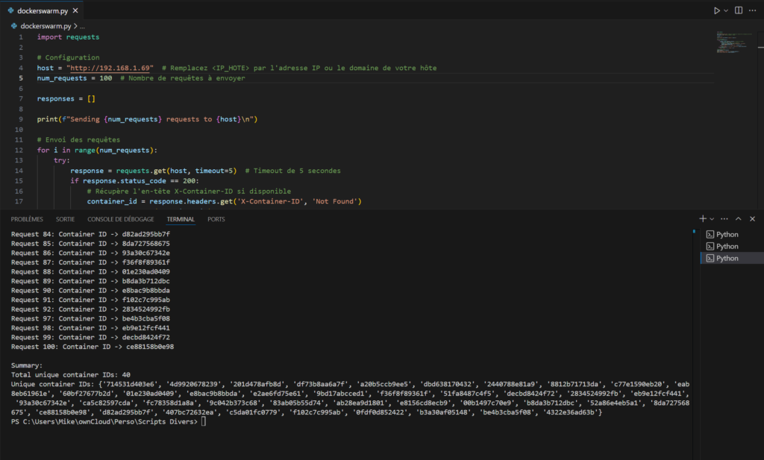This screenshot has width=764, height=460.
Task: Click the num_requests = 100 line
Action: point(75,78)
